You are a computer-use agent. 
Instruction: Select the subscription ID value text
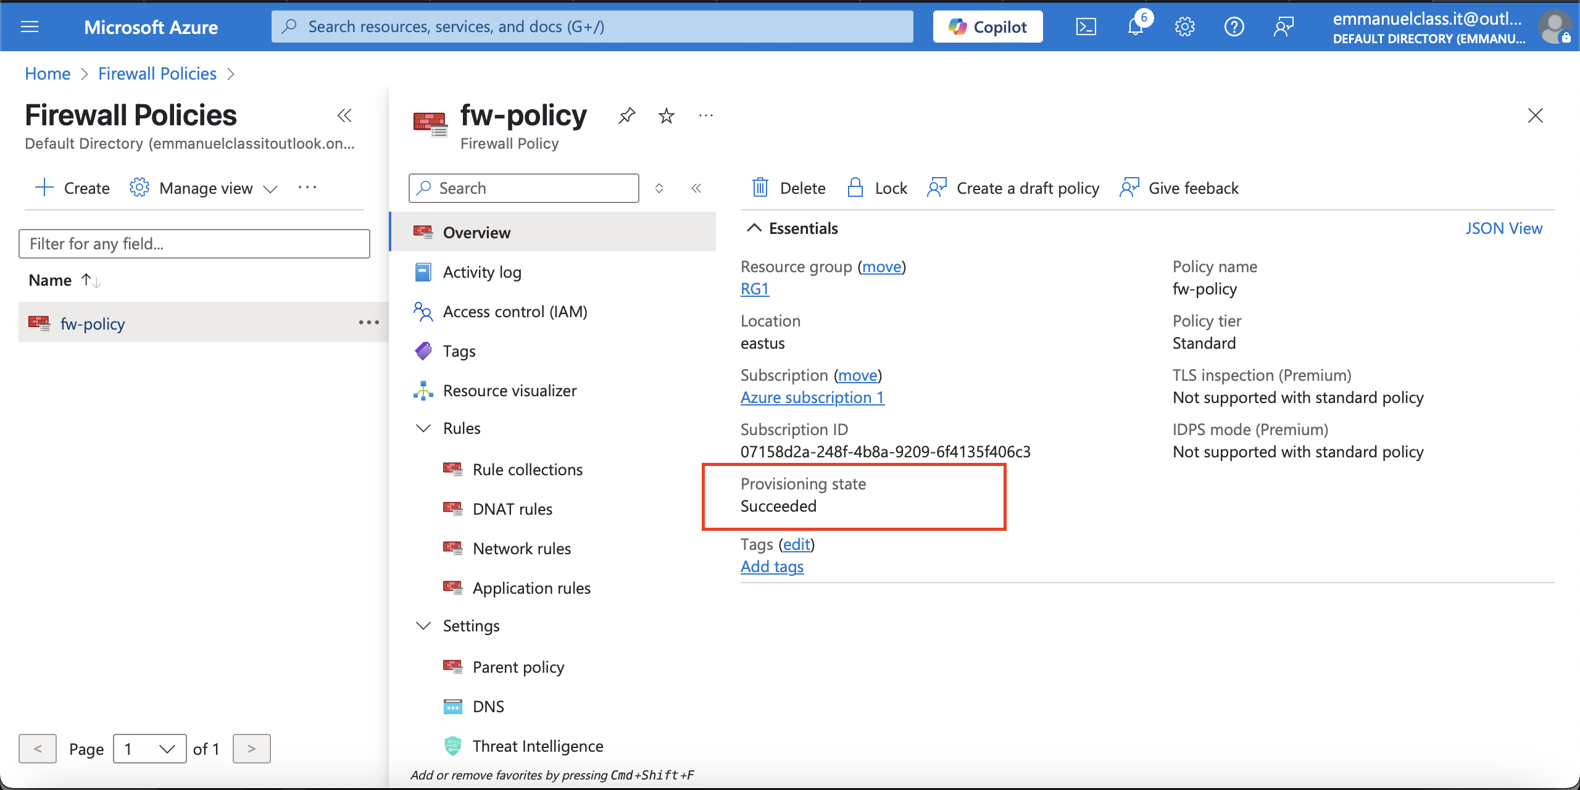(x=885, y=452)
